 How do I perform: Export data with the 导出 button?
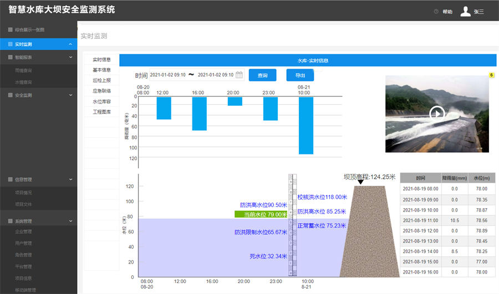[300, 75]
